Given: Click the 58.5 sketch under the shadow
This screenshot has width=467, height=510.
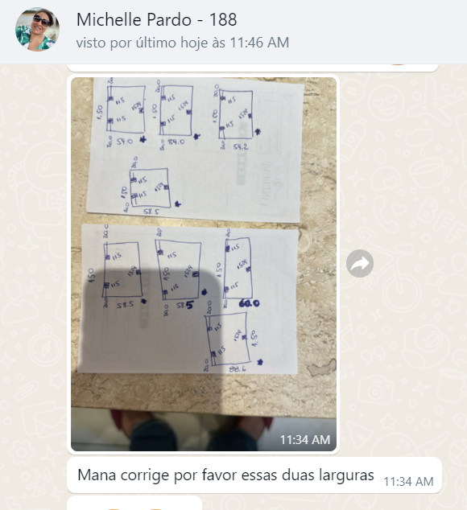Looking at the screenshot, I should click(122, 270).
